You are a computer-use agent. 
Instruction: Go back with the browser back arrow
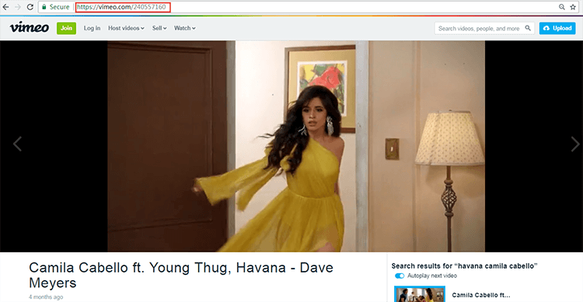(5, 7)
